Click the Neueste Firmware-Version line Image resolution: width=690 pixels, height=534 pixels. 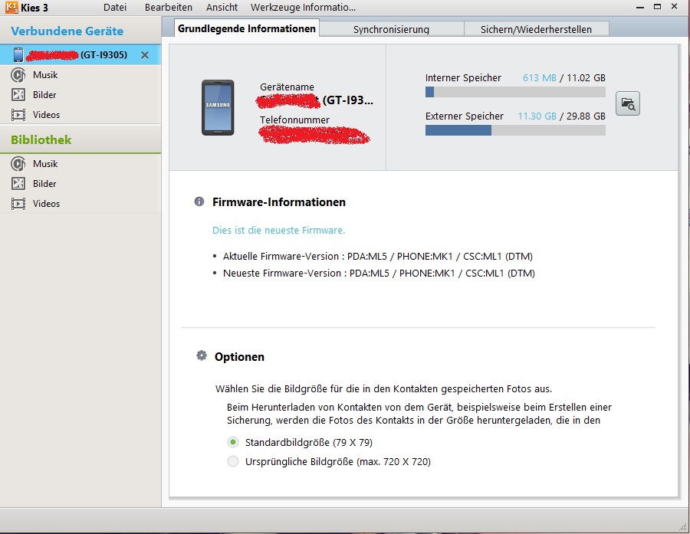(379, 274)
